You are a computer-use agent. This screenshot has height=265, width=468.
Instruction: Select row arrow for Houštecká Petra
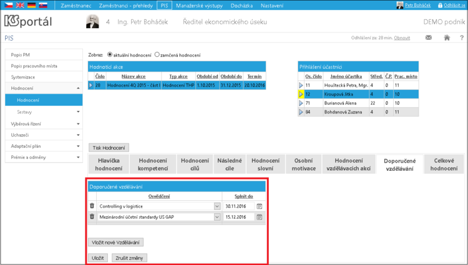tap(301, 85)
